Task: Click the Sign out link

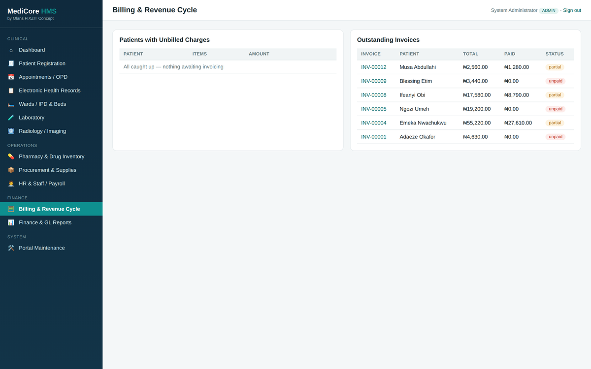Action: coord(572,10)
